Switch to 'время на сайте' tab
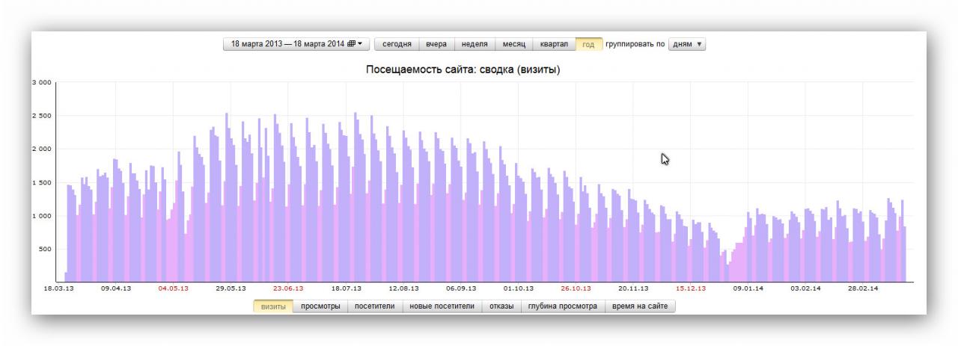Image resolution: width=958 pixels, height=346 pixels. point(640,306)
